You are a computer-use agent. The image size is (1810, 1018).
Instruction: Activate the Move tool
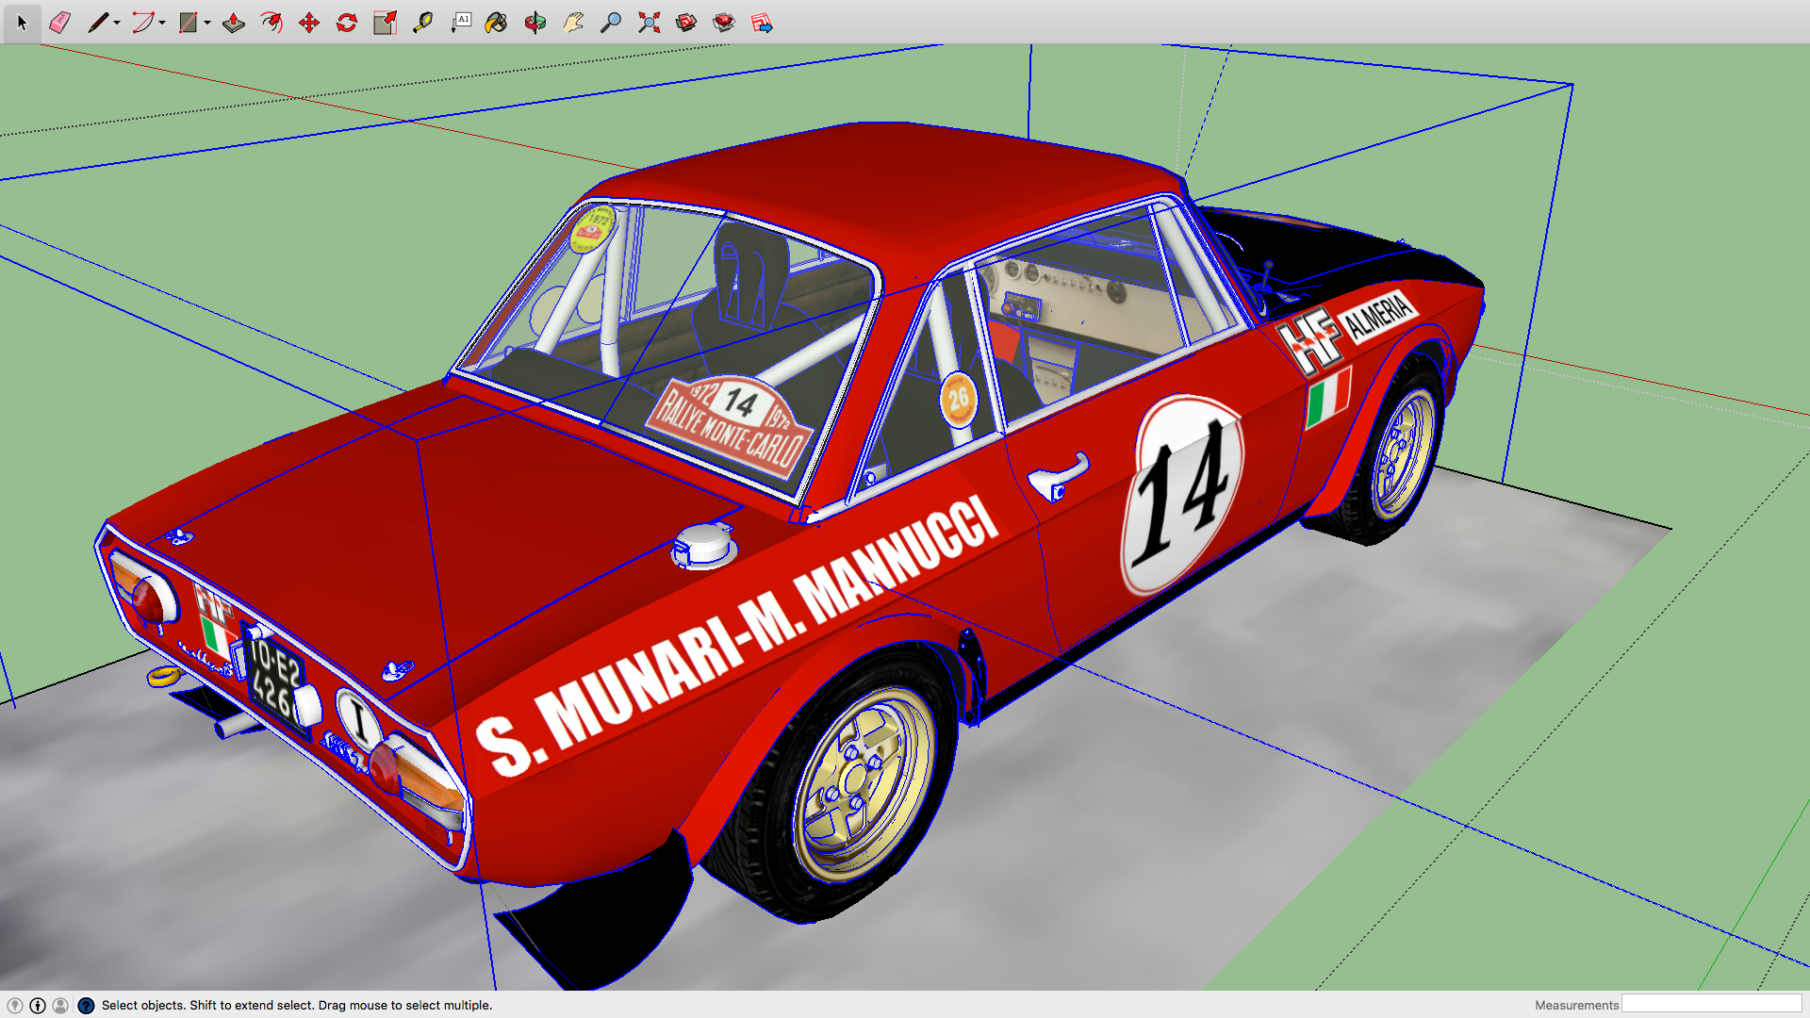(309, 23)
